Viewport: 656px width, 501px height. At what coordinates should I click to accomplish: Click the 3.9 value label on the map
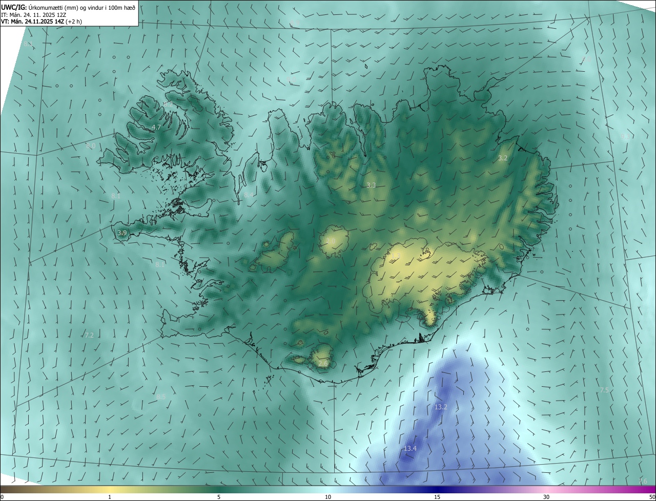point(122,233)
